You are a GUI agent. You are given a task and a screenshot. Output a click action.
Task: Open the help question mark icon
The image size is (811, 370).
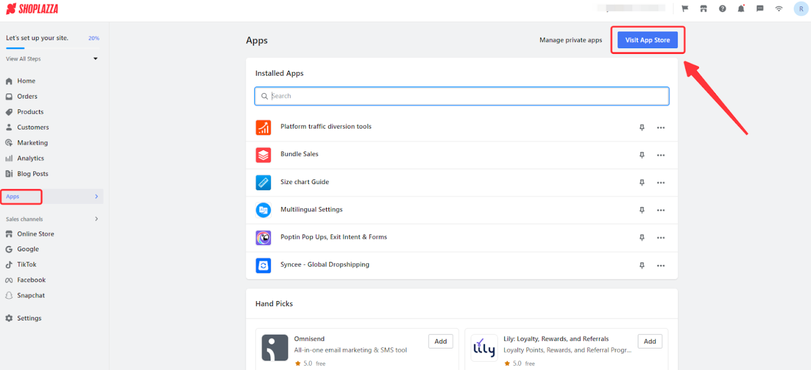pyautogui.click(x=723, y=9)
